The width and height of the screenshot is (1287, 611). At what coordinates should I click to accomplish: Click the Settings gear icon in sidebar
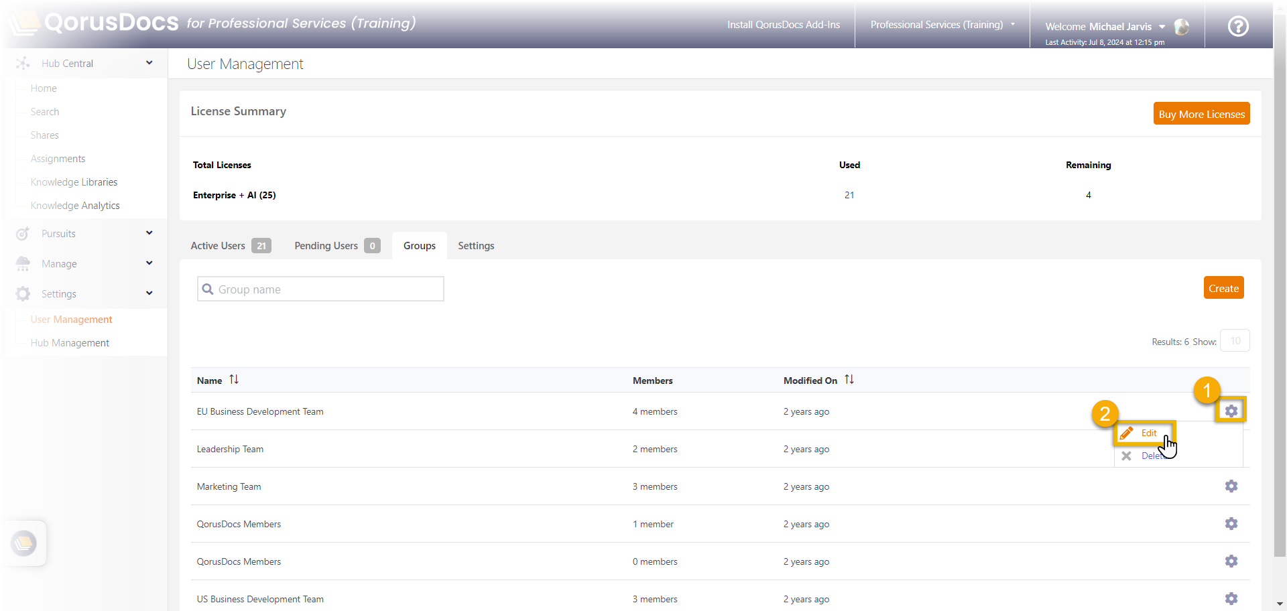[x=23, y=294]
